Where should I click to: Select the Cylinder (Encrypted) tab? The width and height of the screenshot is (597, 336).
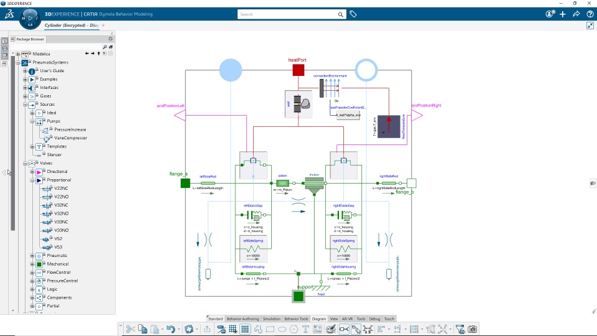point(72,25)
